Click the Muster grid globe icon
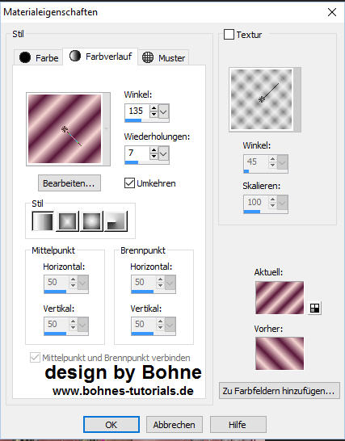Viewport: 345px width, 441px height. coord(148,57)
